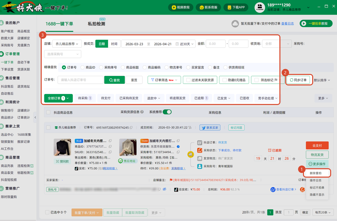This screenshot has width=337, height=221.
Task: Copy order number 695169720029597424​5 via copy icon
Action: pyautogui.click(x=131, y=127)
